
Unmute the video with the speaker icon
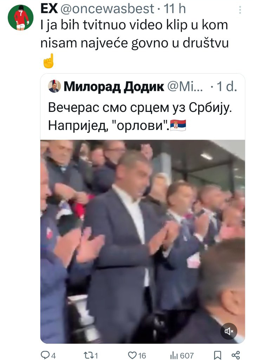tap(228, 331)
